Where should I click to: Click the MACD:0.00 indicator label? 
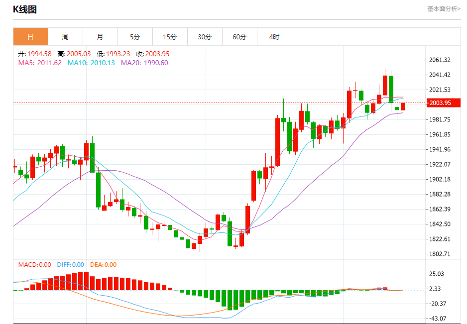[x=34, y=264]
